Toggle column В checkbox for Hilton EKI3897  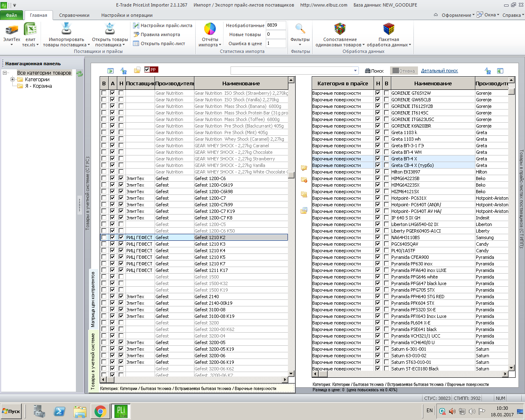tap(386, 172)
